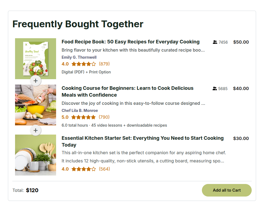Open the Cooking Course for Beginners title
The image size is (264, 211).
click(127, 91)
